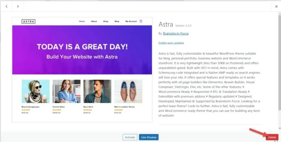Image resolution: width=281 pixels, height=142 pixels.
Task: Click Shop in the preview navigation
Action: 106,21
